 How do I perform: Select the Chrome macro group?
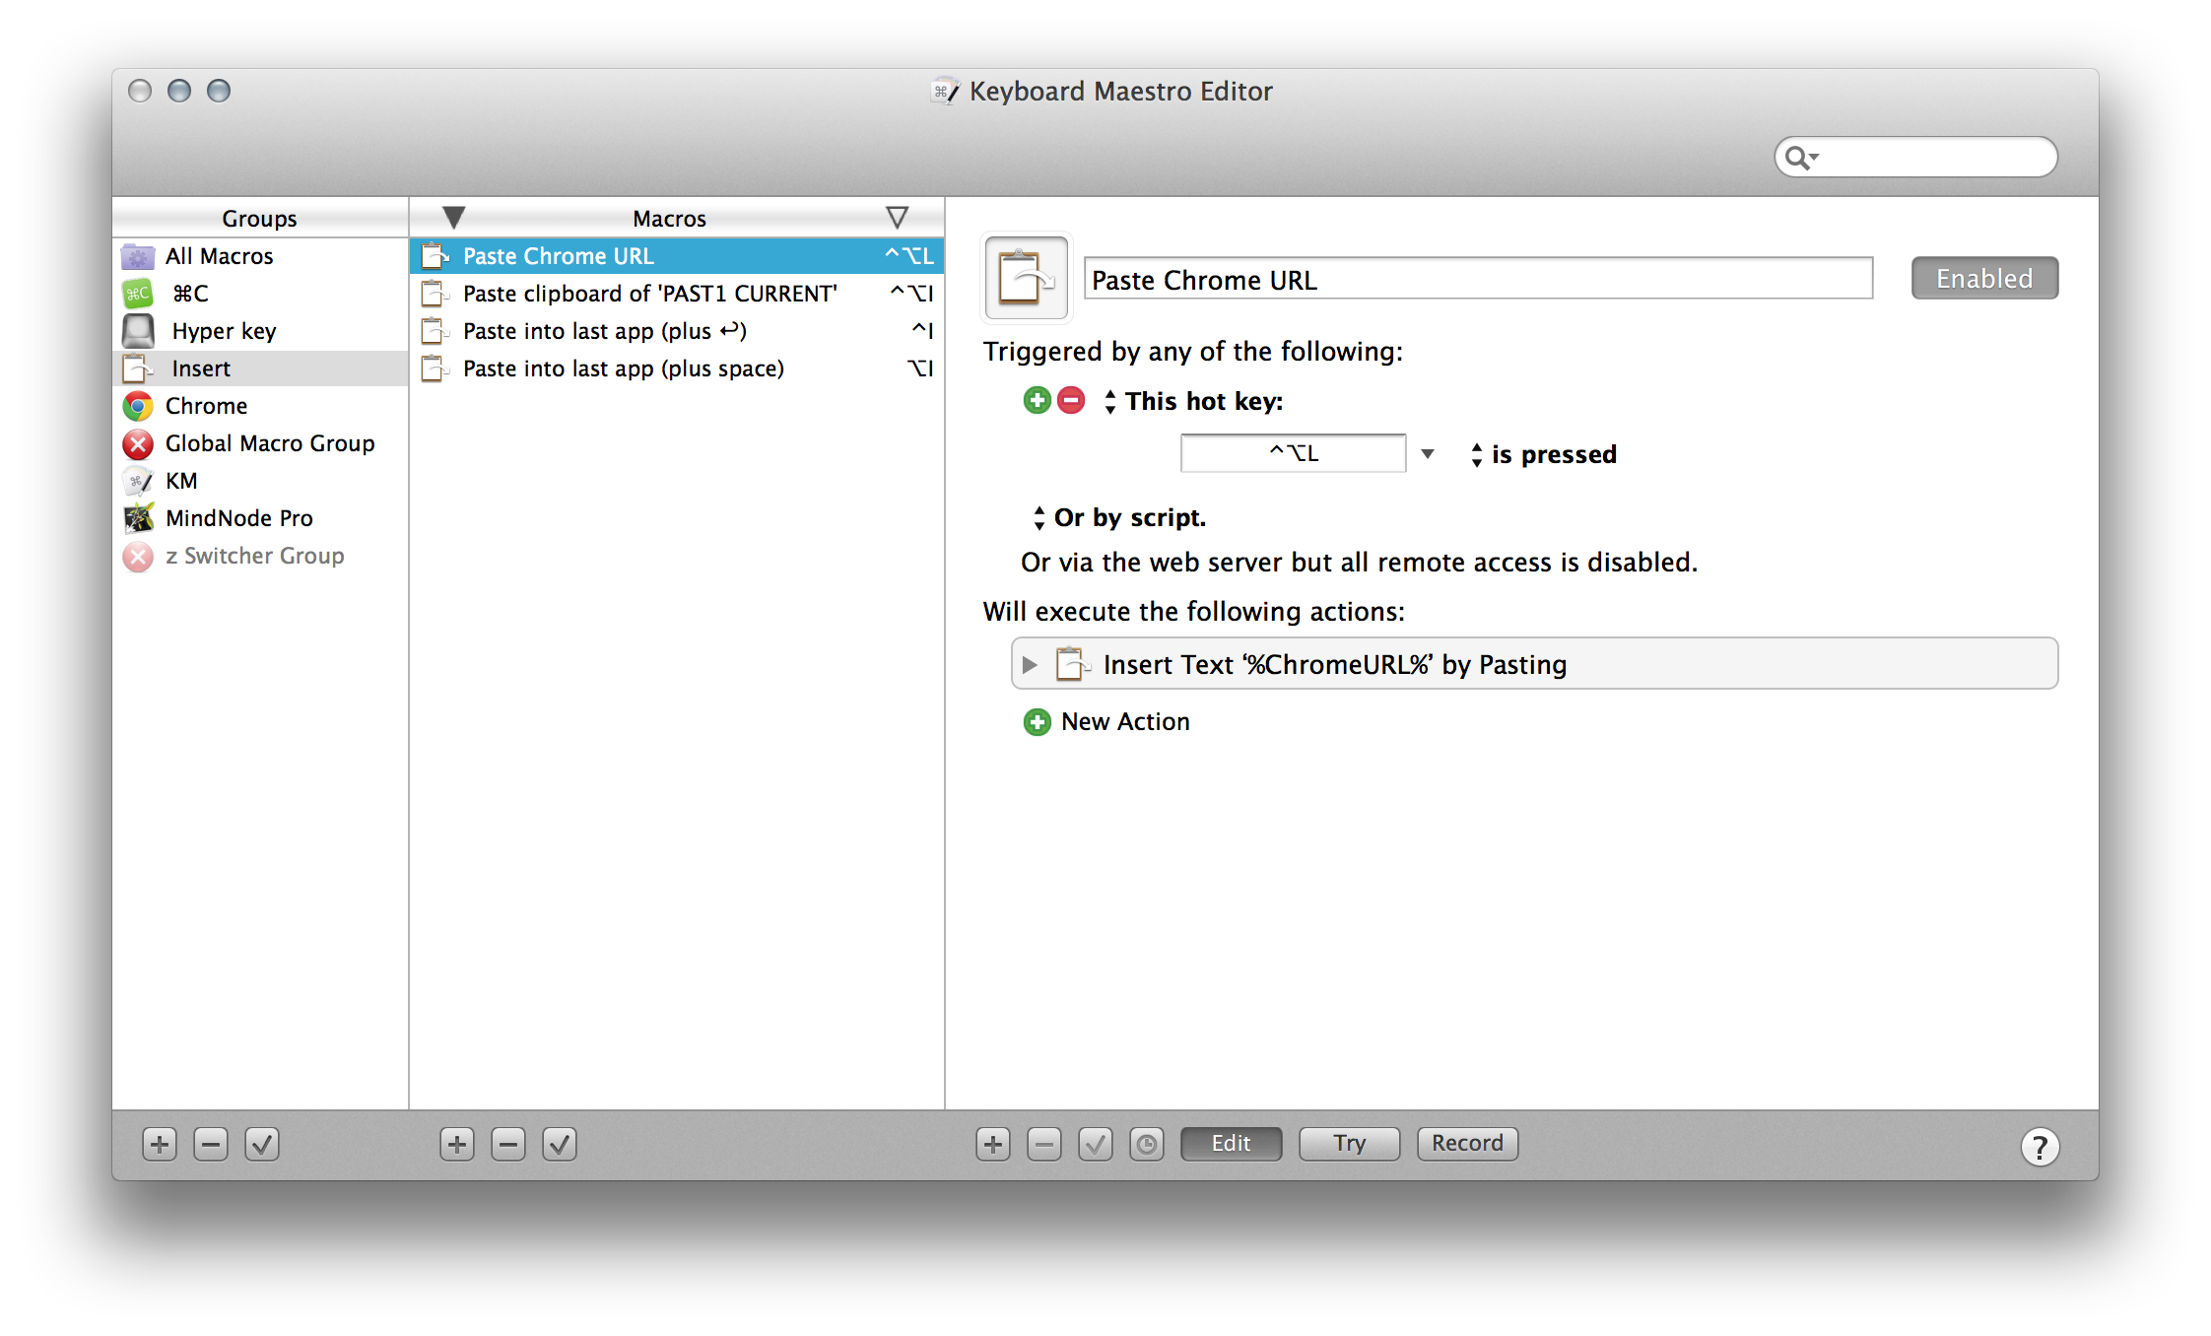260,406
